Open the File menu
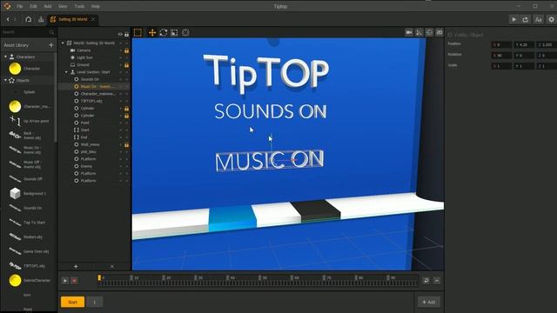 20,6
